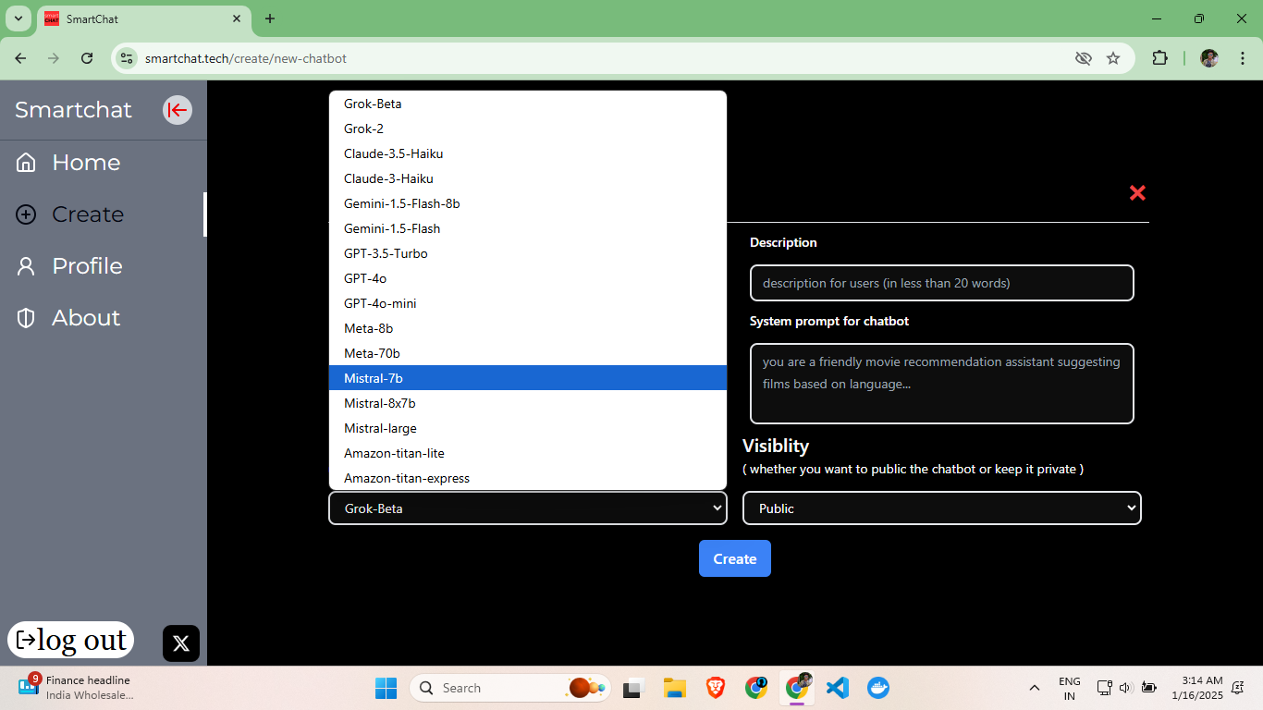Click the Windows taskbar Search box
1263x710 pixels.
pos(510,688)
